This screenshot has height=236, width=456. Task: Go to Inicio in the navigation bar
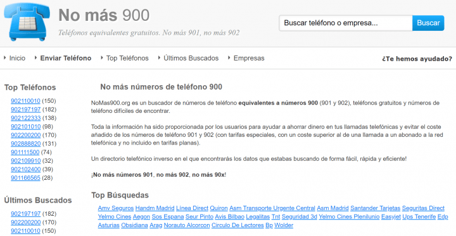(x=17, y=58)
